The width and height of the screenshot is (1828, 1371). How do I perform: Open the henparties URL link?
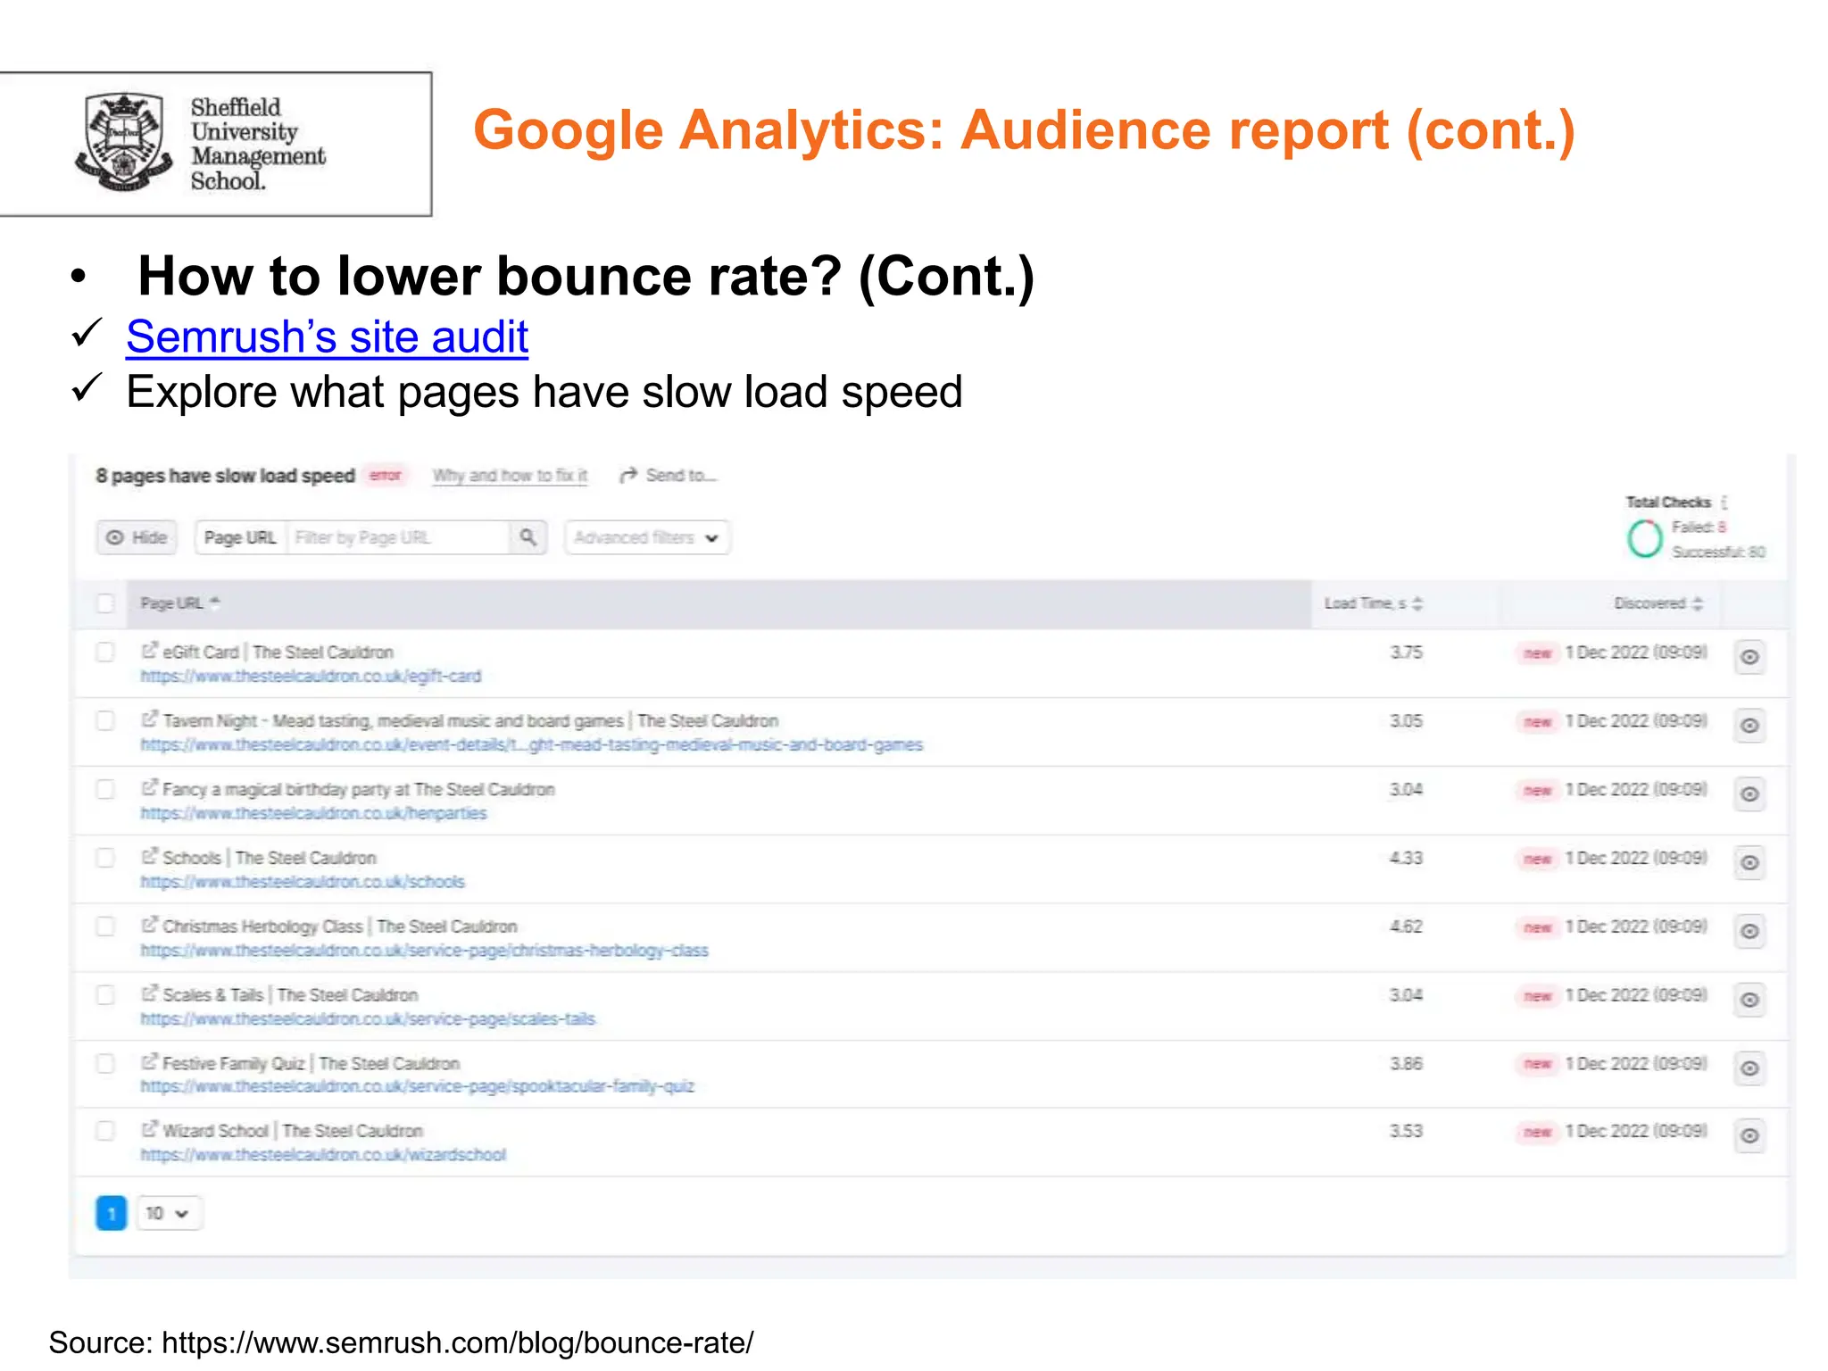click(x=313, y=813)
